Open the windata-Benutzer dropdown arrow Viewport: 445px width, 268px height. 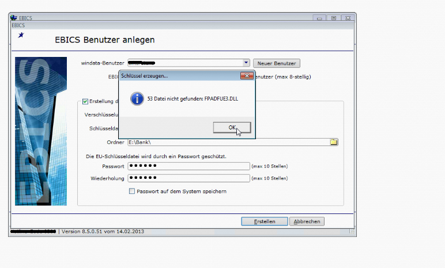[246, 63]
